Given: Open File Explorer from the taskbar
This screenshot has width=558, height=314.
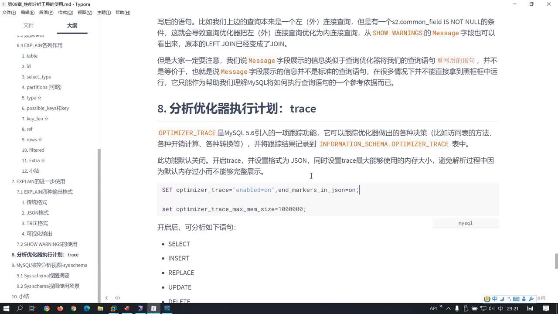Looking at the screenshot, I should click(100, 308).
